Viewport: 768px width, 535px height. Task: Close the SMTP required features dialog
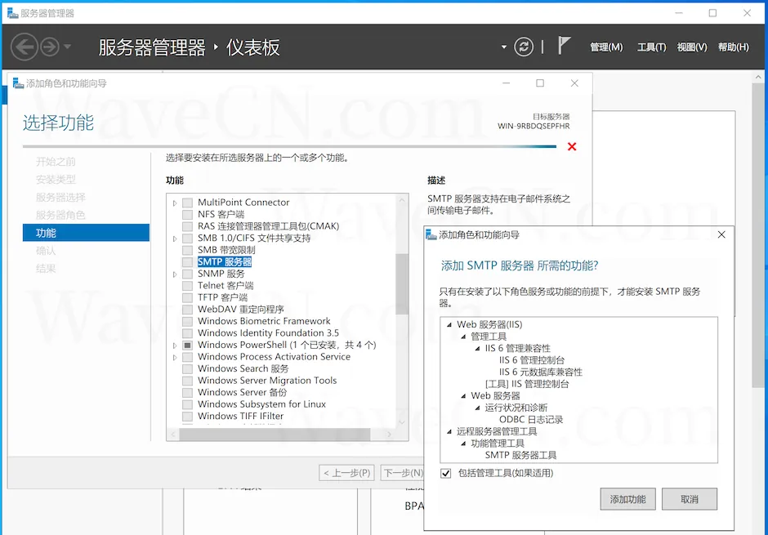click(x=721, y=235)
